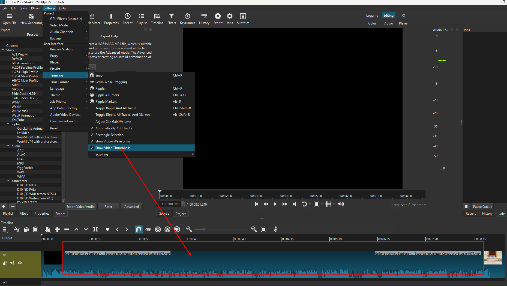Click the timeline Cut scissors icon
Viewport: 507px width, 286px height.
[17, 229]
